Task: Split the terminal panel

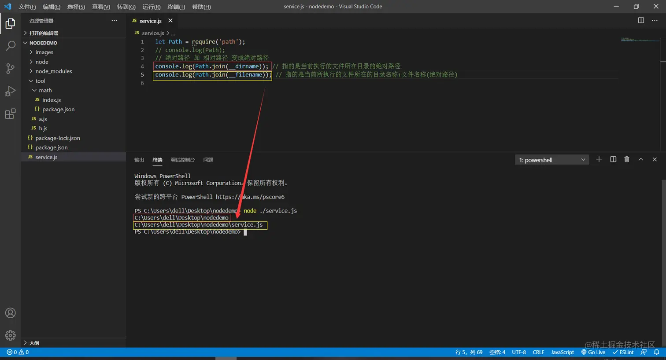Action: 613,159
